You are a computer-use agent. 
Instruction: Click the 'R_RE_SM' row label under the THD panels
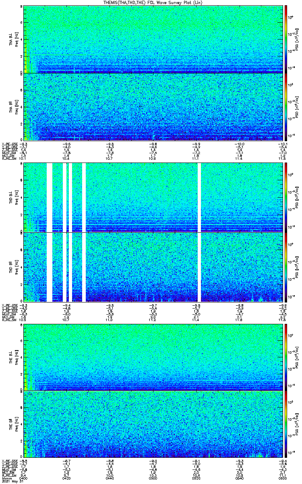(8, 321)
